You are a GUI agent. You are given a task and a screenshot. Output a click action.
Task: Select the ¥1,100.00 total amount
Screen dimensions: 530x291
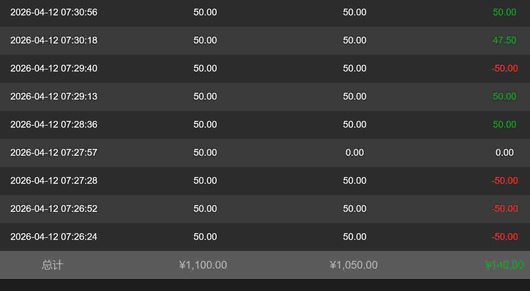click(x=203, y=265)
